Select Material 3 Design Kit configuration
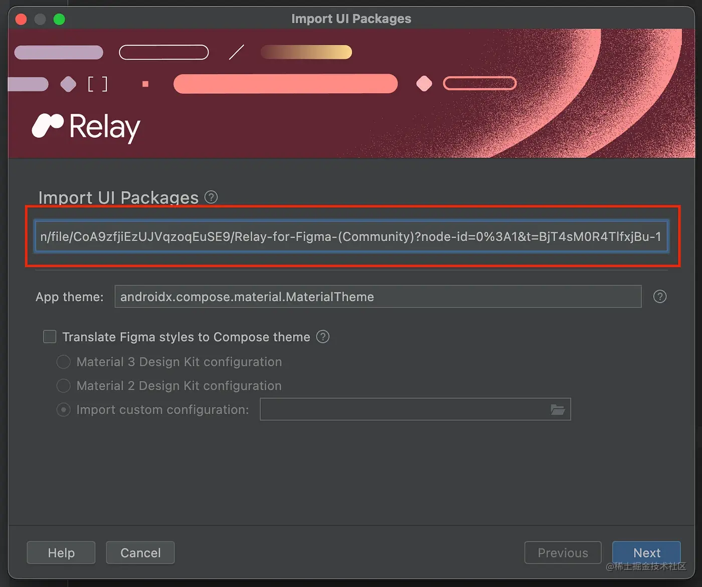702x587 pixels. [63, 362]
